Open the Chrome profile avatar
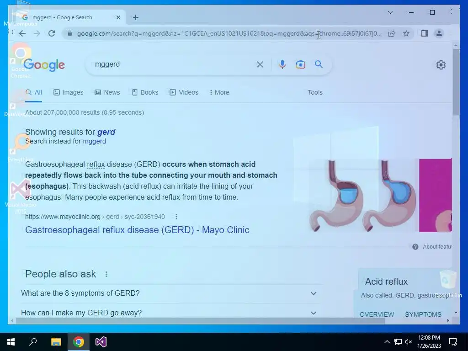The width and height of the screenshot is (468, 351). coord(439,33)
